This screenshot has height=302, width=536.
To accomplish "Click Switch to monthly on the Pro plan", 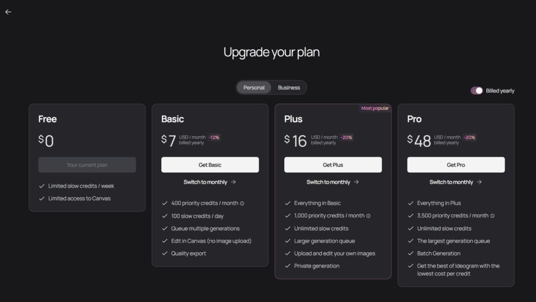I will 455,182.
